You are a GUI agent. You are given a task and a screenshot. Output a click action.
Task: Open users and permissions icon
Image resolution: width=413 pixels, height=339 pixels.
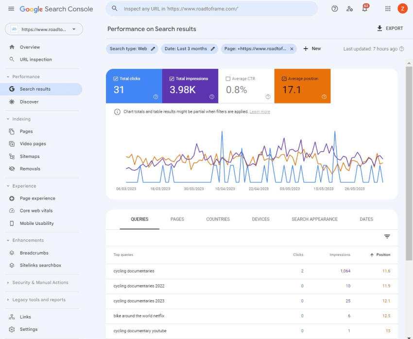[349, 9]
